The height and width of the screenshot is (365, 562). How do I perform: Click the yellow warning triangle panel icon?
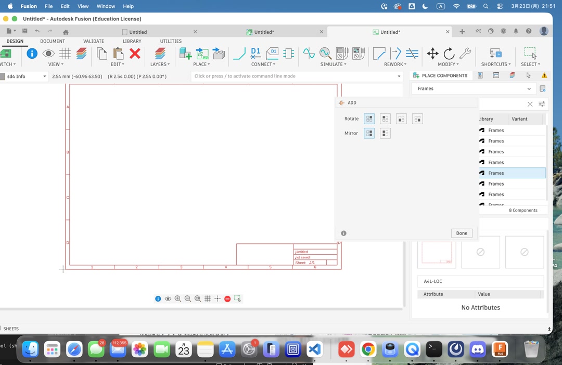[544, 75]
